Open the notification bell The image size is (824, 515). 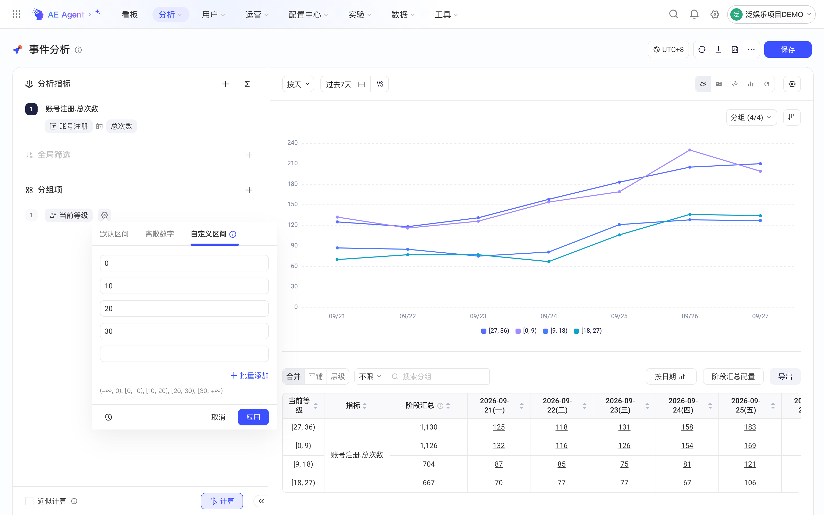pyautogui.click(x=694, y=14)
